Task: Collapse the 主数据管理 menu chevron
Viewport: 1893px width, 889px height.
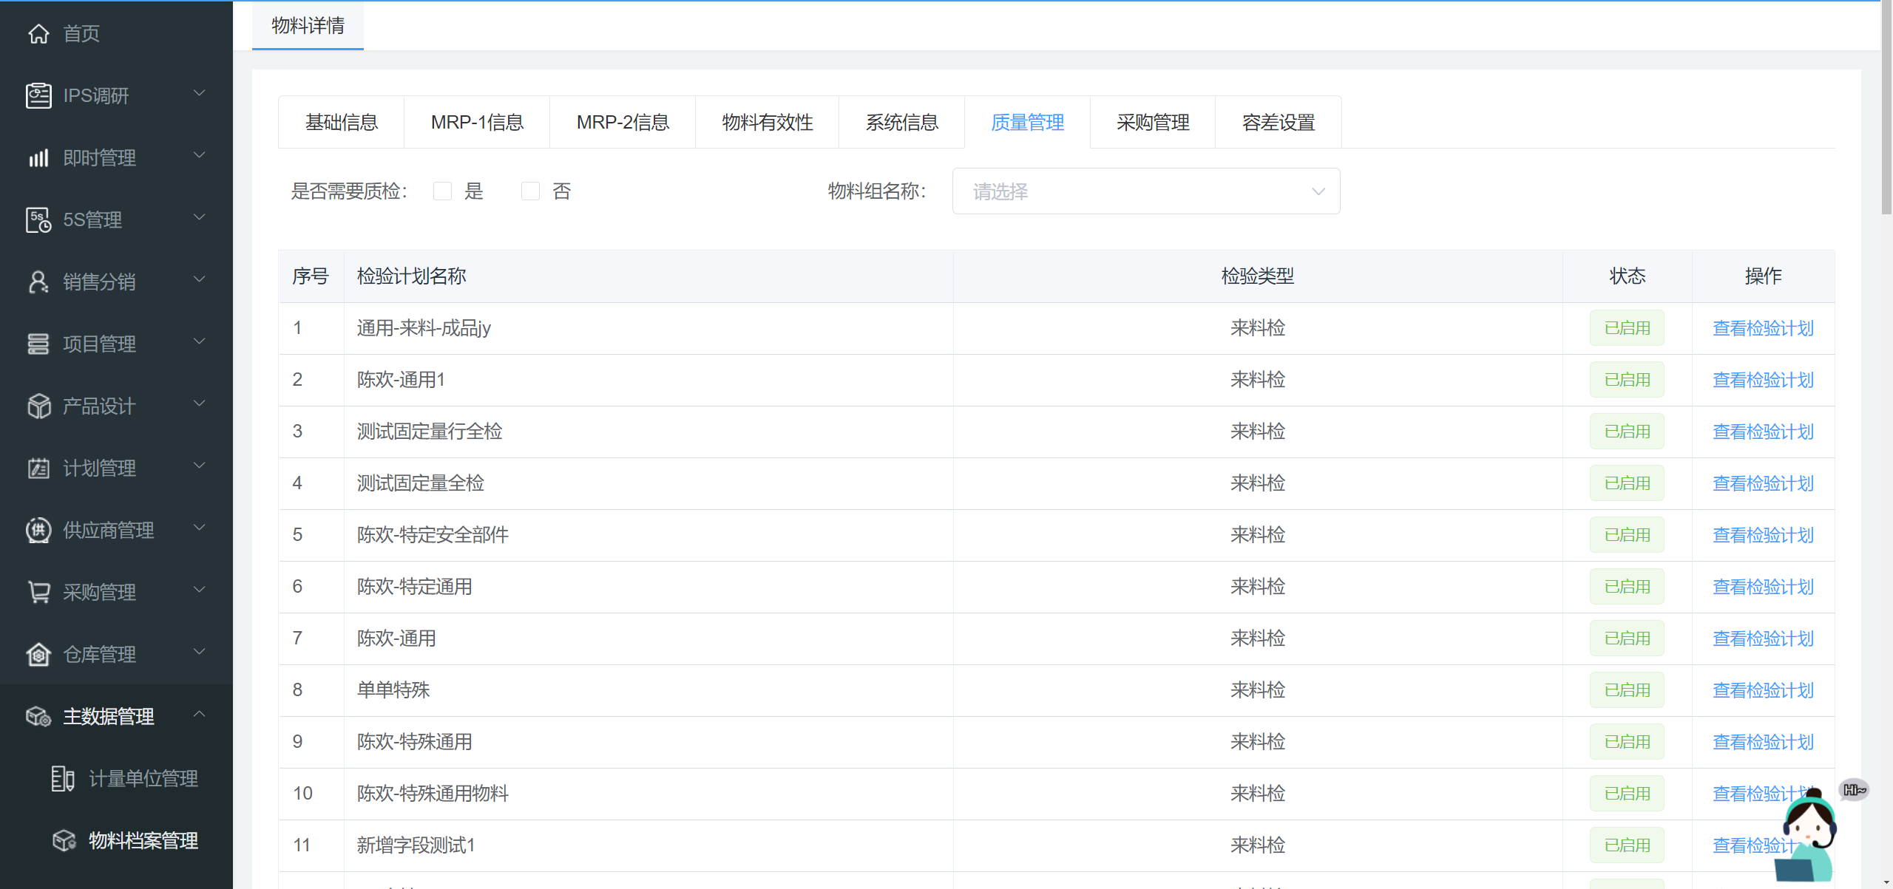Action: coord(199,714)
